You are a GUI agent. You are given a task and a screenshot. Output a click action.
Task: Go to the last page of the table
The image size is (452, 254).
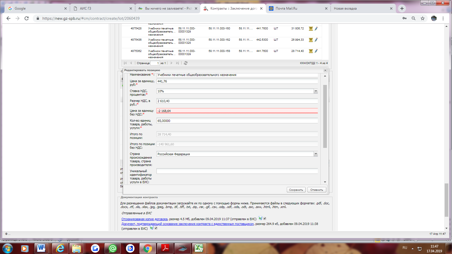click(x=177, y=63)
